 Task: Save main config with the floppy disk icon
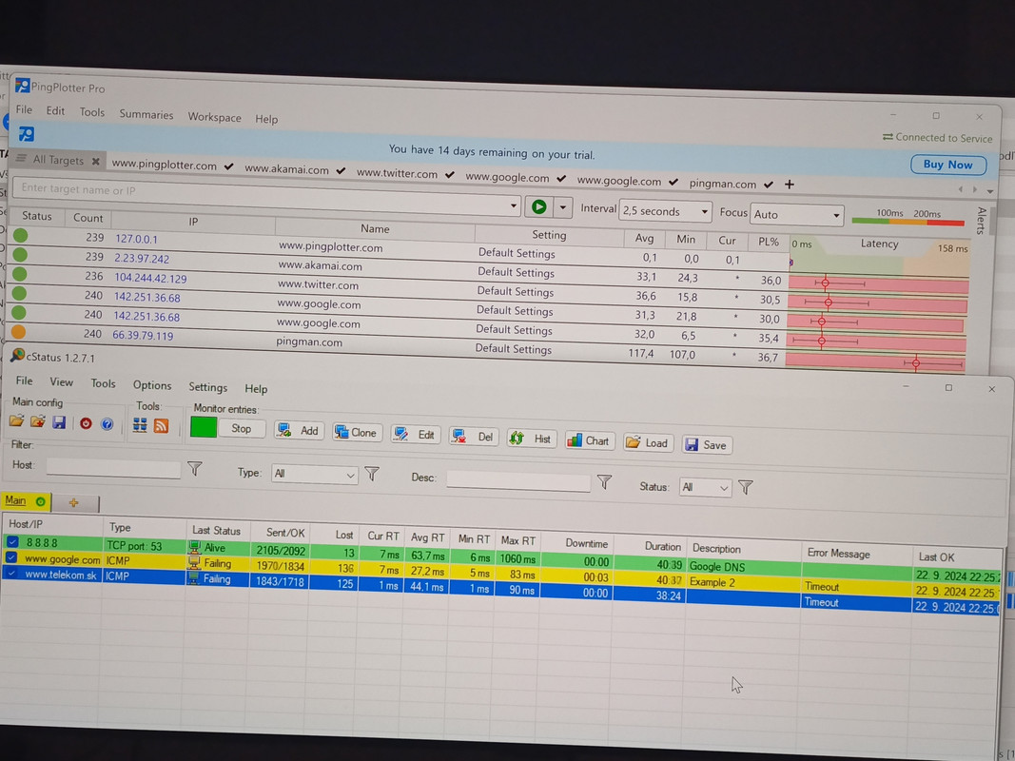[x=59, y=422]
